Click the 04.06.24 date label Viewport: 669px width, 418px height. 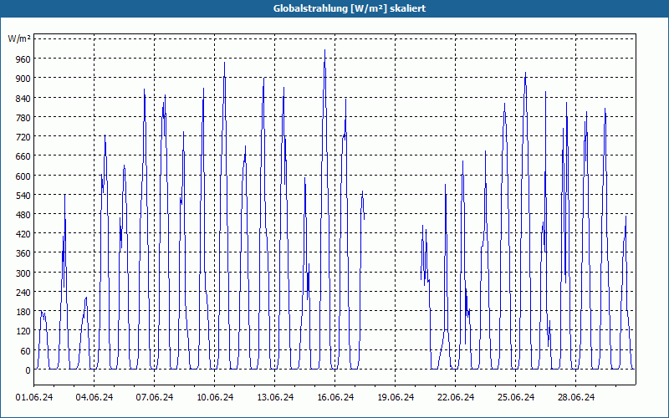coord(94,397)
